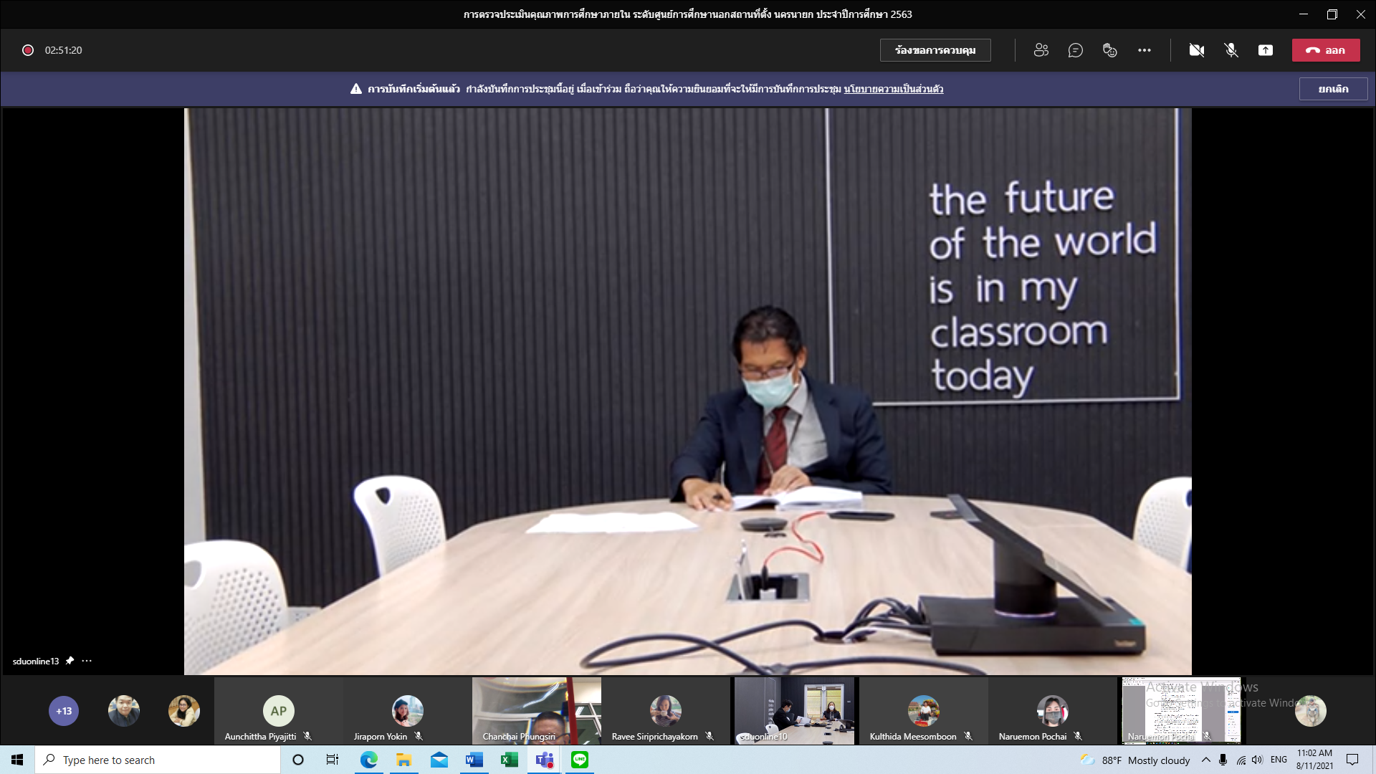Show the +13 more participants

point(64,711)
